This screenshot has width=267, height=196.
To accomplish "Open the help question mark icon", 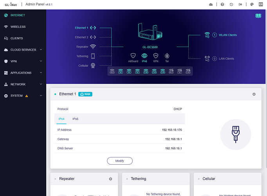I will [x=222, y=4].
